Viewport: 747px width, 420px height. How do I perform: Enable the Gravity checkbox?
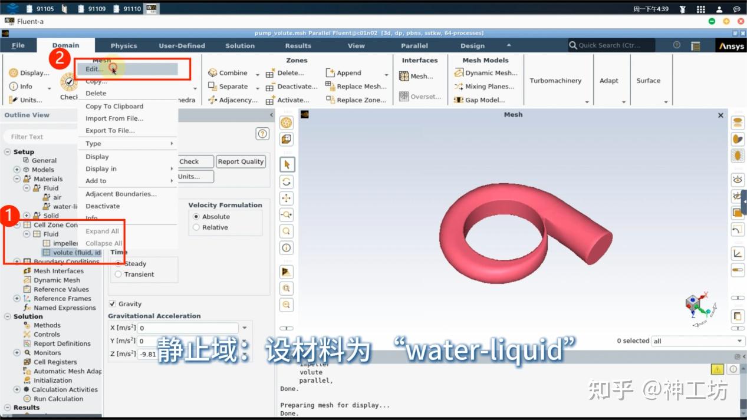click(x=112, y=304)
